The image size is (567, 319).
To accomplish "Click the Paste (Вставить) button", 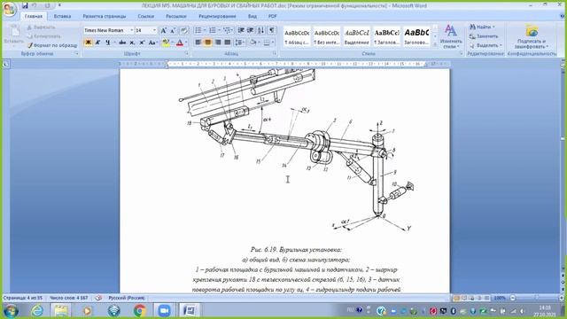I will click(14, 36).
